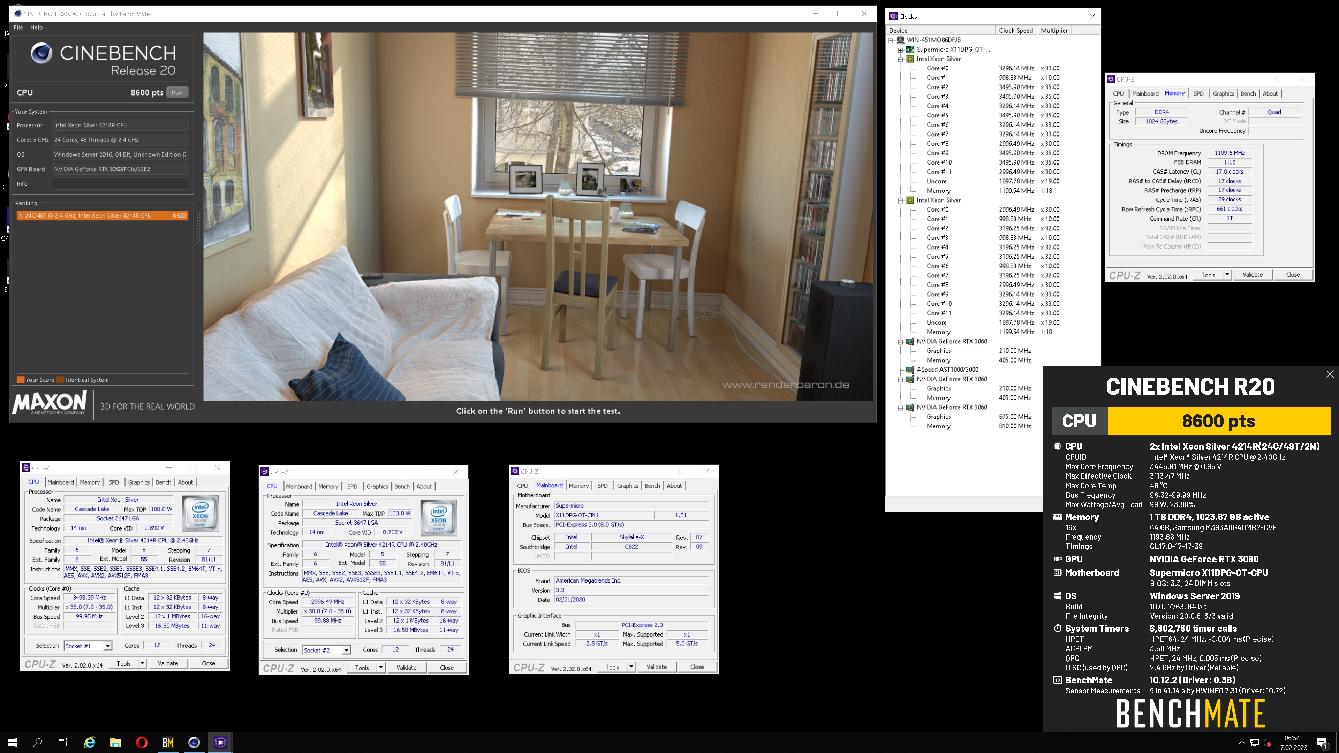Open the notification center icon
The image size is (1339, 753).
[x=1322, y=743]
